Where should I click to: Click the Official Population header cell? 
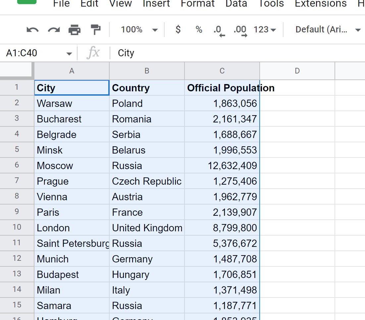[x=222, y=88]
